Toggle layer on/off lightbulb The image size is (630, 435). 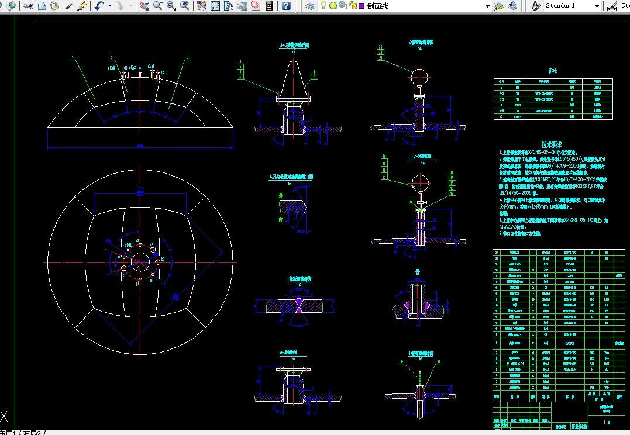[323, 6]
